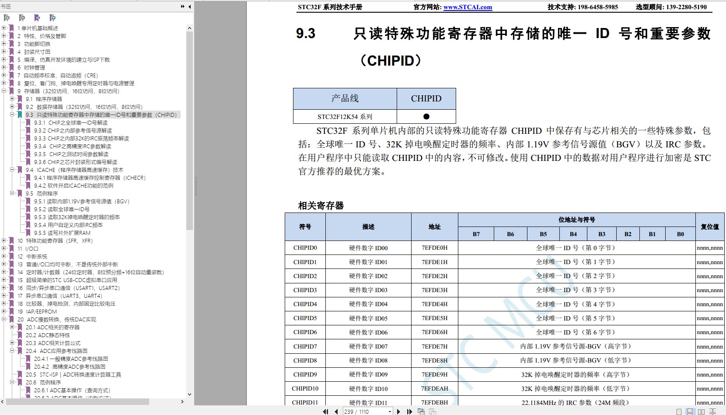Click the delete bookmark icon
The image size is (726, 415).
7,18
